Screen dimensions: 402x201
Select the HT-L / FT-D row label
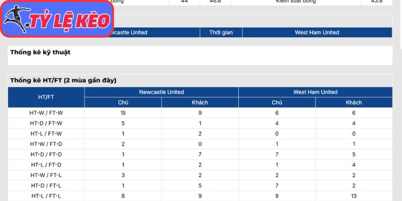(46, 165)
